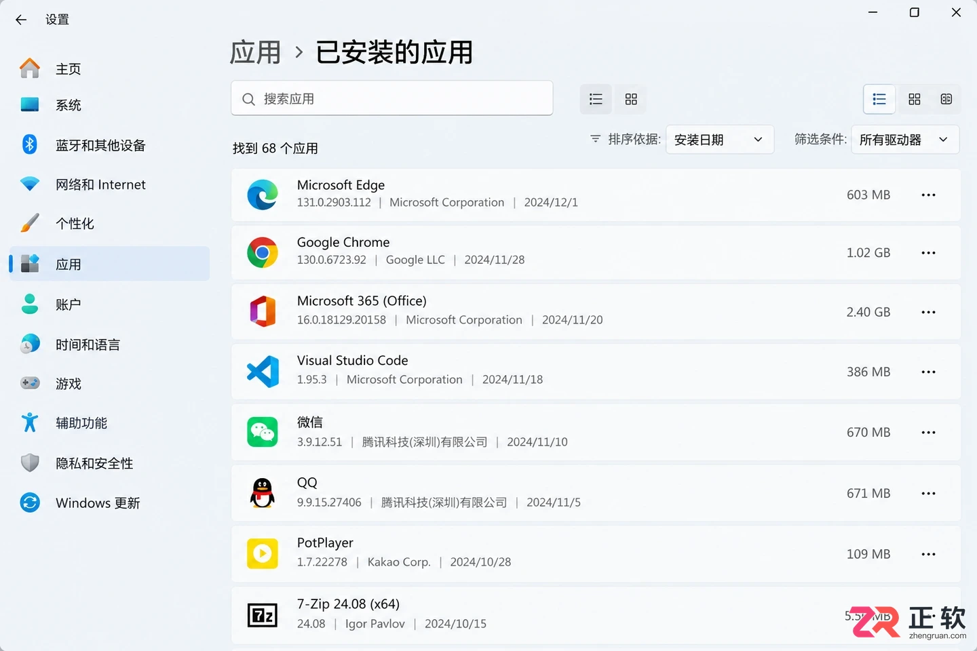Select the 7-Zip 24.08 (x64) name
The image size is (977, 651).
[x=348, y=604]
